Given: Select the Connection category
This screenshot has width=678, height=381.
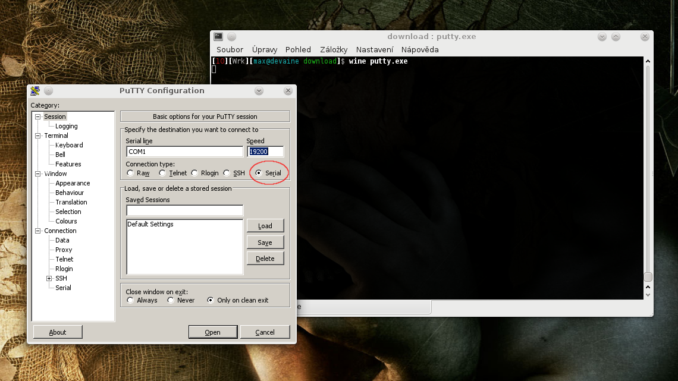Looking at the screenshot, I should coord(60,231).
